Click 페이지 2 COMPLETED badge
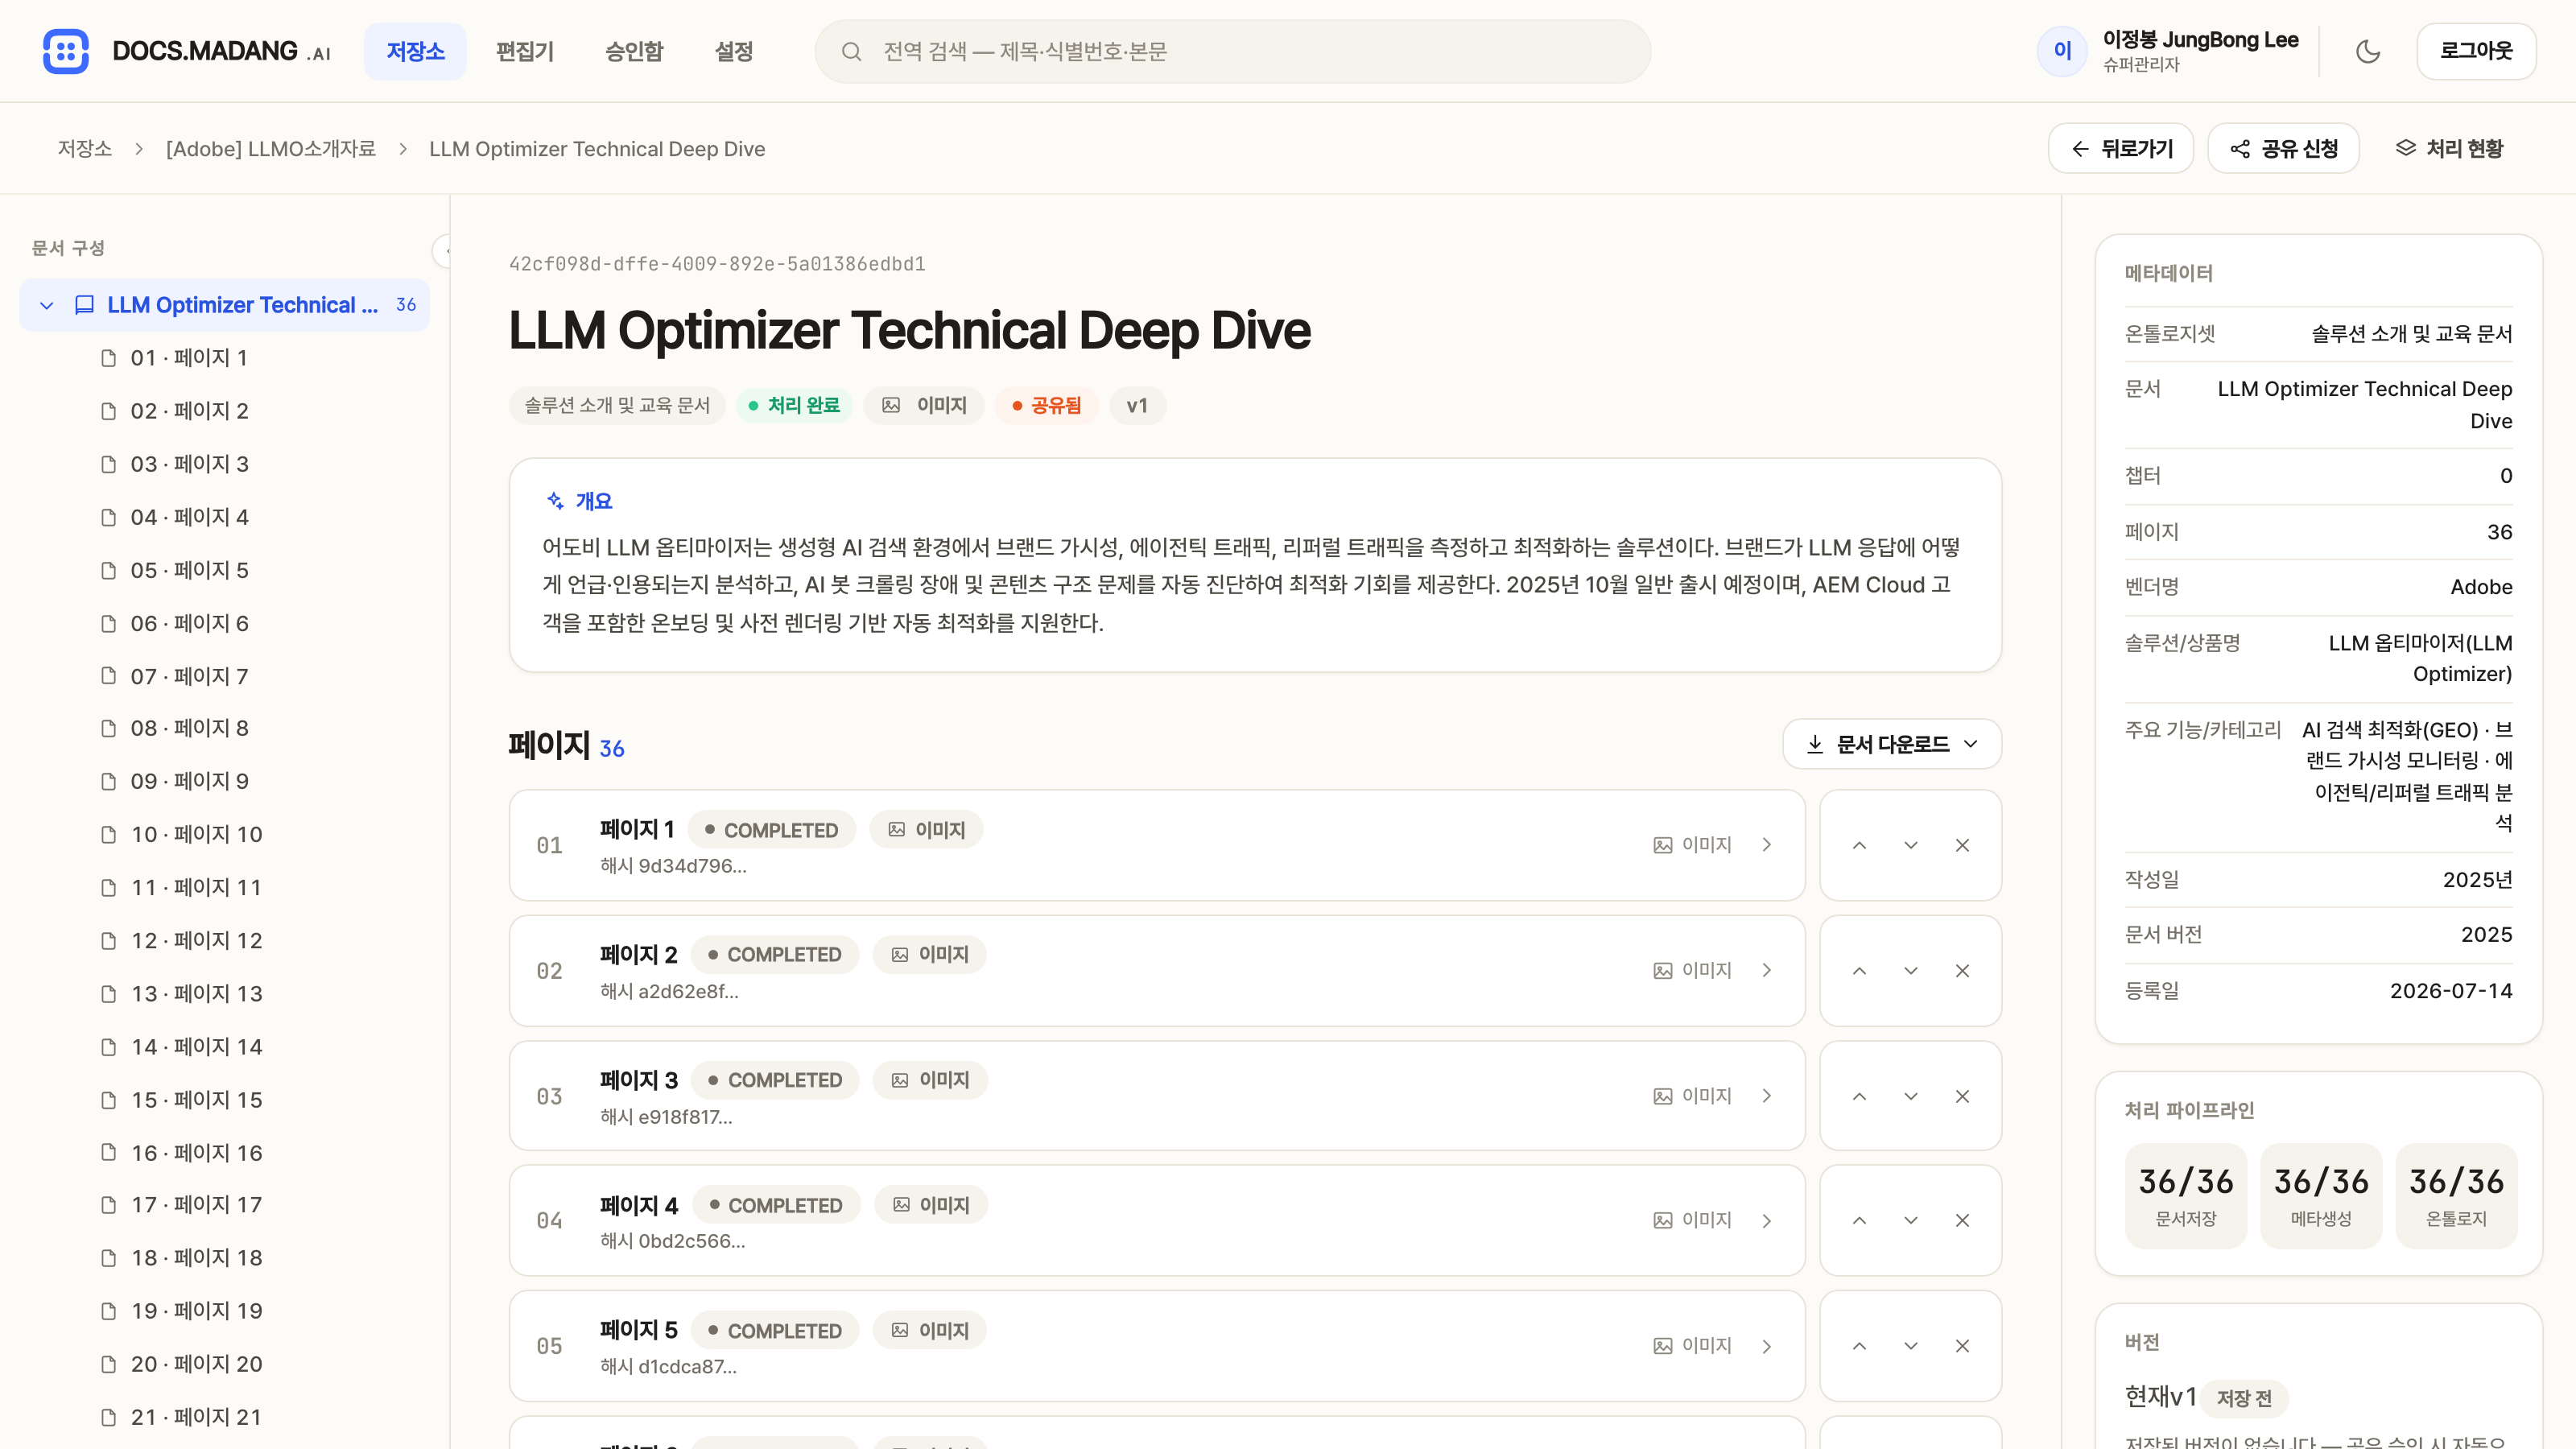Viewport: 2576px width, 1449px height. tap(774, 955)
